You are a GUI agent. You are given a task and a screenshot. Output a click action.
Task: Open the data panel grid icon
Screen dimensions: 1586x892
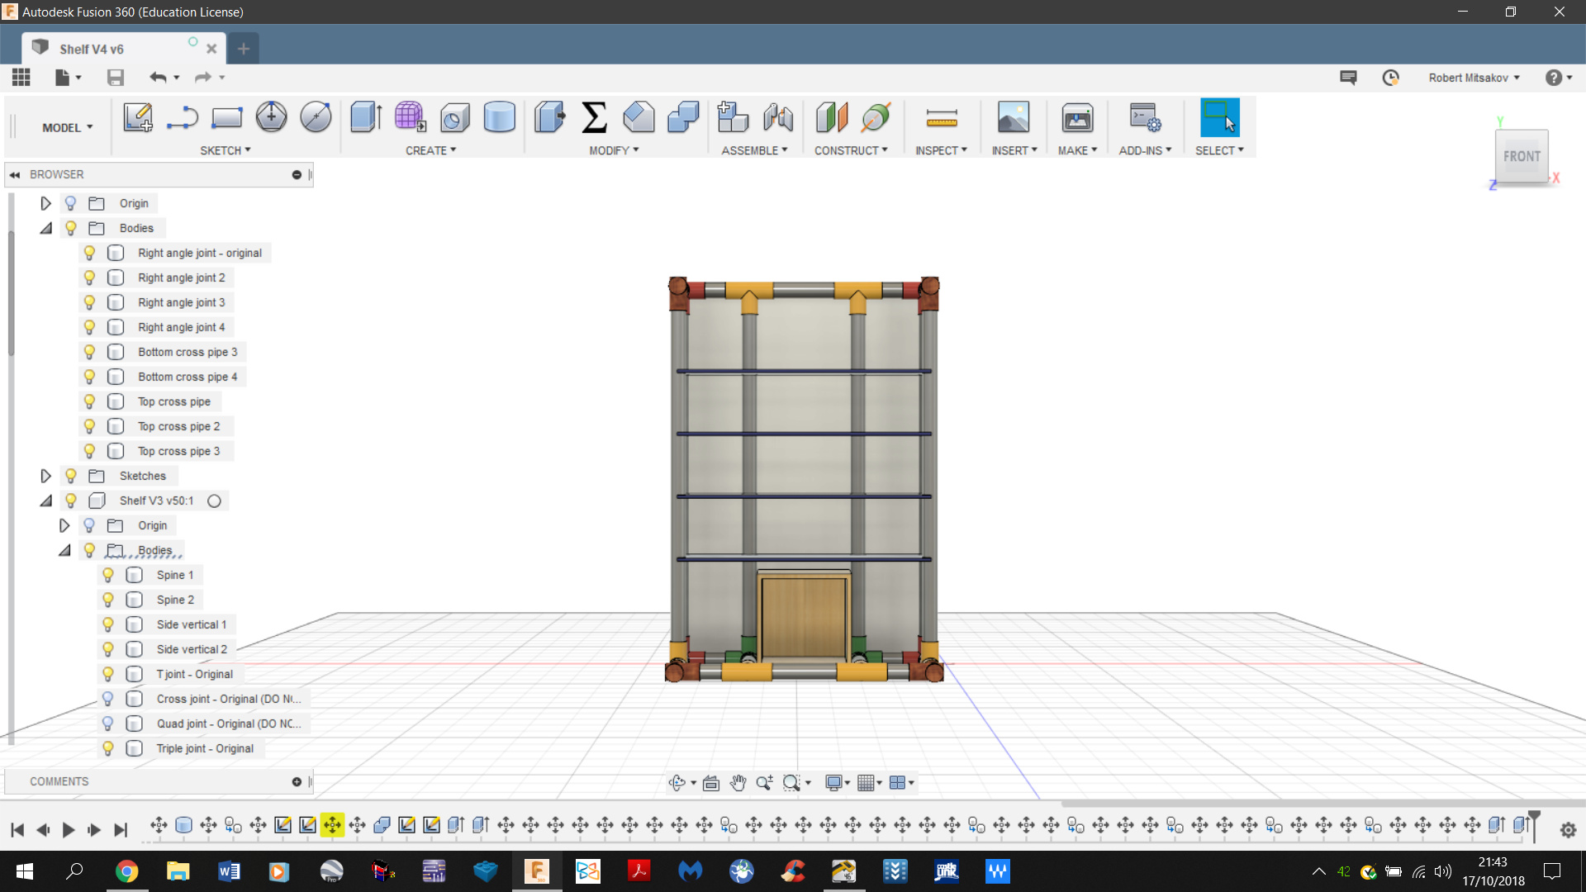(21, 78)
